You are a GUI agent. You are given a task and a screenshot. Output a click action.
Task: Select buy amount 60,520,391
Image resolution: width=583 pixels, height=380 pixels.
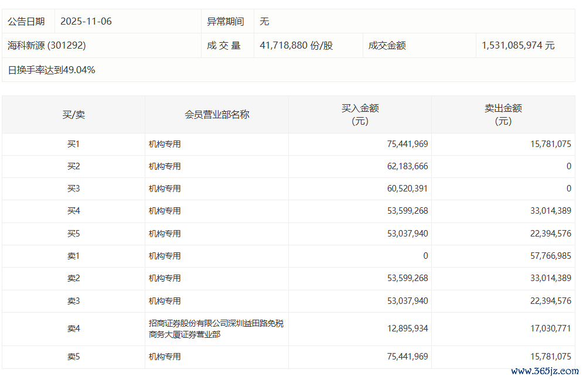(x=407, y=189)
